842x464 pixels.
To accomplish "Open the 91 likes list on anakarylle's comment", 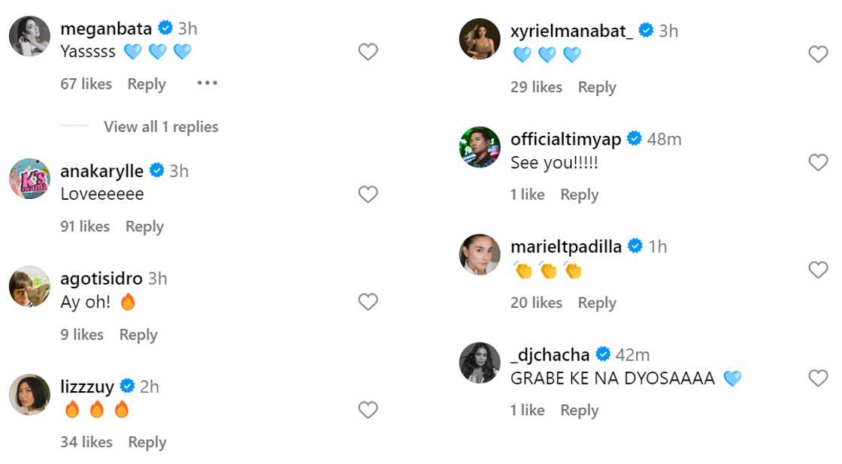I will click(x=84, y=227).
